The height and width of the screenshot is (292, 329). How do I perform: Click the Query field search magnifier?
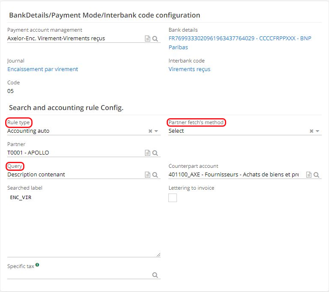(156, 175)
